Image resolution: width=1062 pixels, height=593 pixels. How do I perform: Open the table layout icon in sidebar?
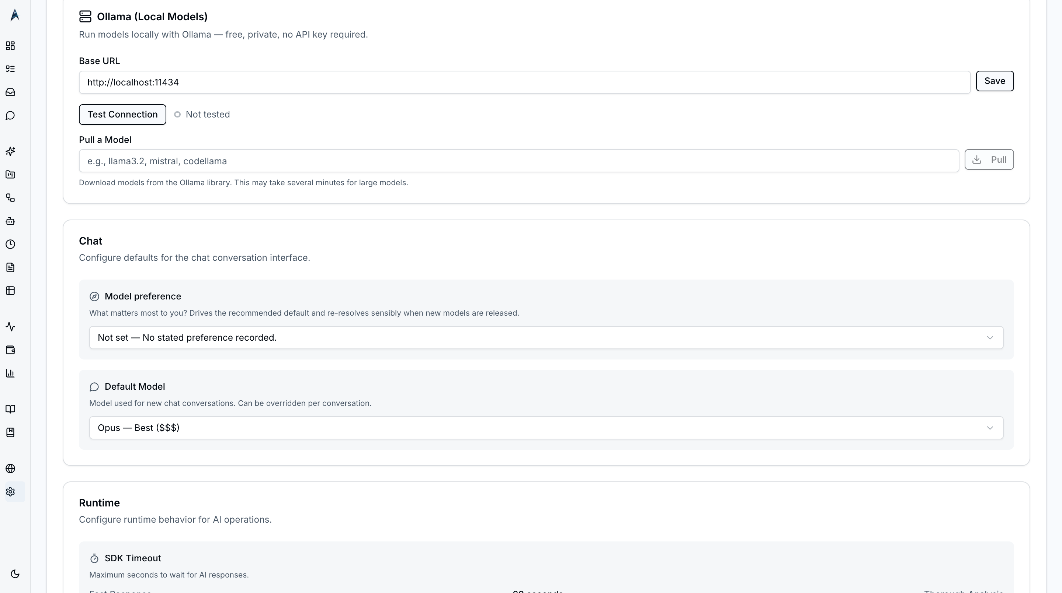click(10, 291)
